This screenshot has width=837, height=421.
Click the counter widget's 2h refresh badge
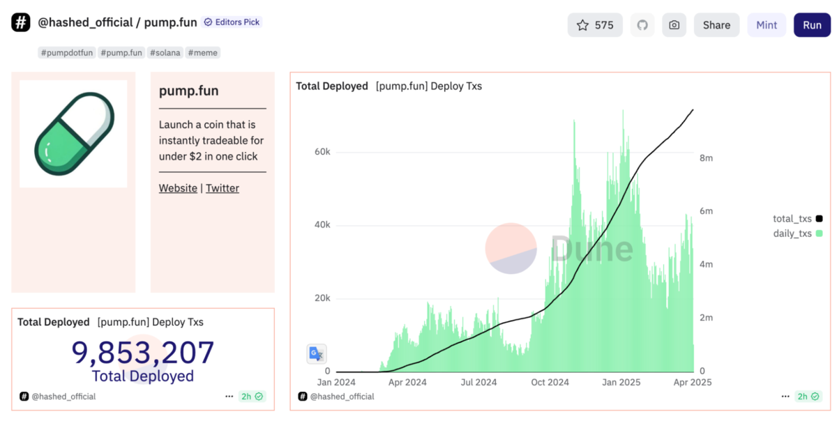[x=252, y=397]
